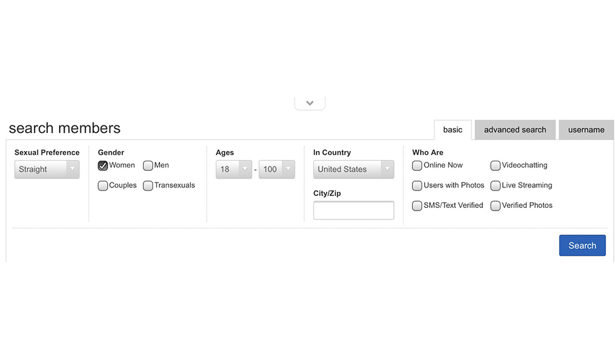Open the minimum age dropdown
Screen dimensions: 615x359
233,170
